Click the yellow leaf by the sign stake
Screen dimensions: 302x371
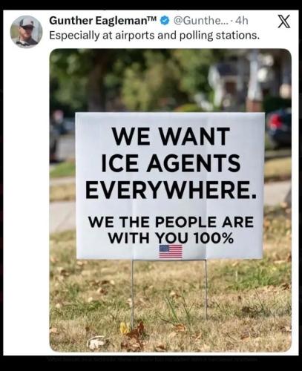pos(125,327)
